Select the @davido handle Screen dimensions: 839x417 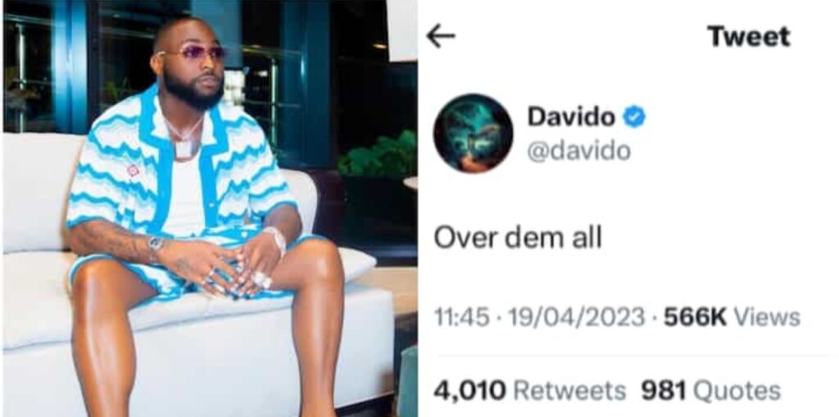[579, 151]
